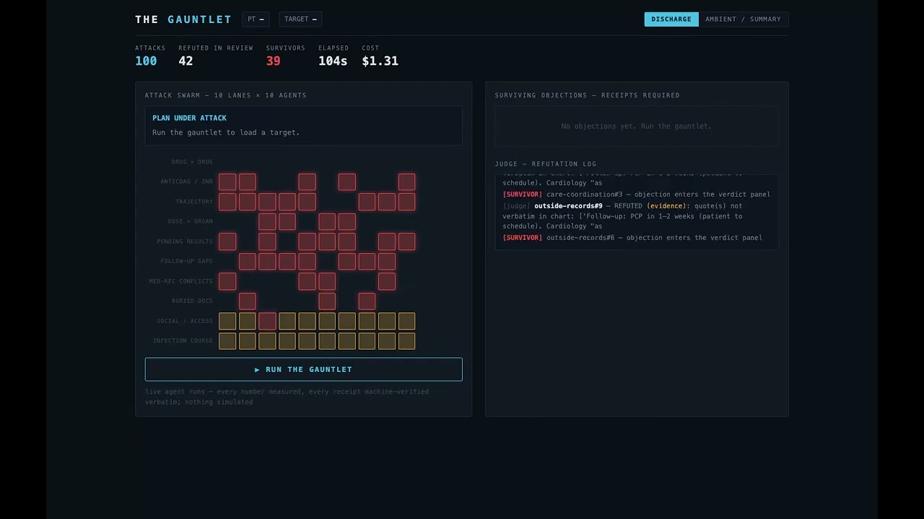Click the SURVIVING OBJECTIONS — RECEIPTS REQUIRED header

[587, 95]
